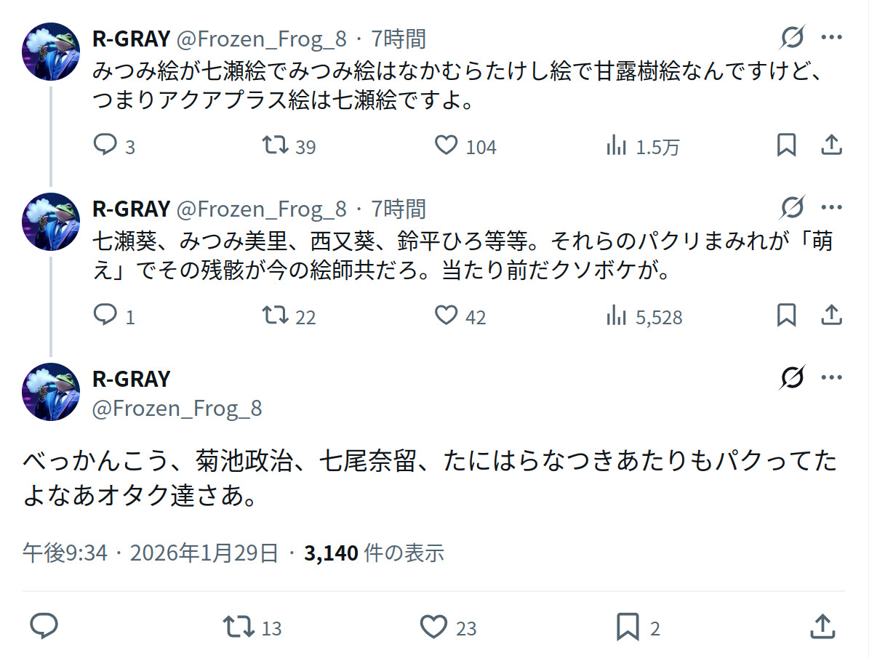This screenshot has width=869, height=658.
Task: Repost the first post with 39 reposts
Action: point(275,146)
